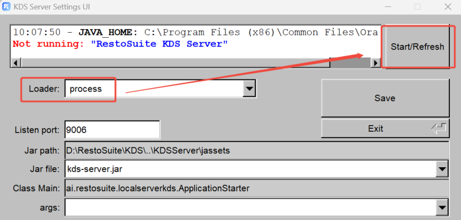461x220 pixels.
Task: Close the KDS Server Settings window
Action: pos(448,7)
